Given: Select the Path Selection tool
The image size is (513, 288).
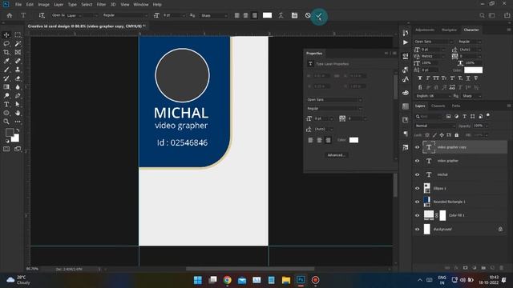Looking at the screenshot, I should point(18,104).
